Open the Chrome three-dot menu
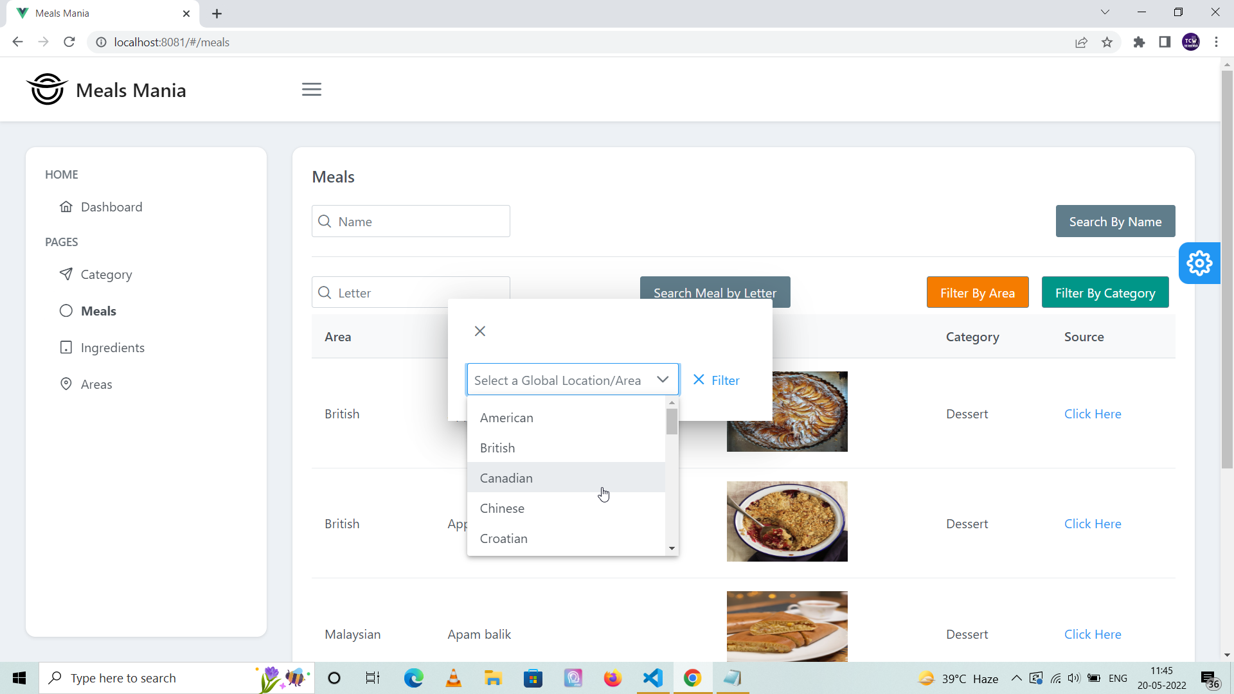The width and height of the screenshot is (1234, 694). point(1216,42)
